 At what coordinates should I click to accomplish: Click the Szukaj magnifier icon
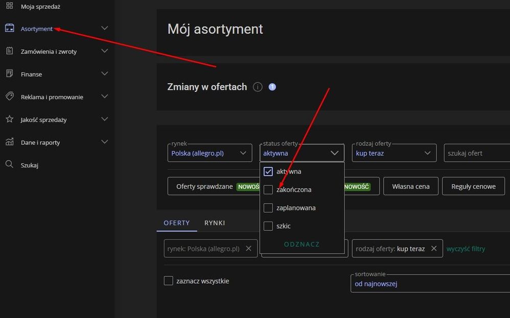pyautogui.click(x=9, y=165)
